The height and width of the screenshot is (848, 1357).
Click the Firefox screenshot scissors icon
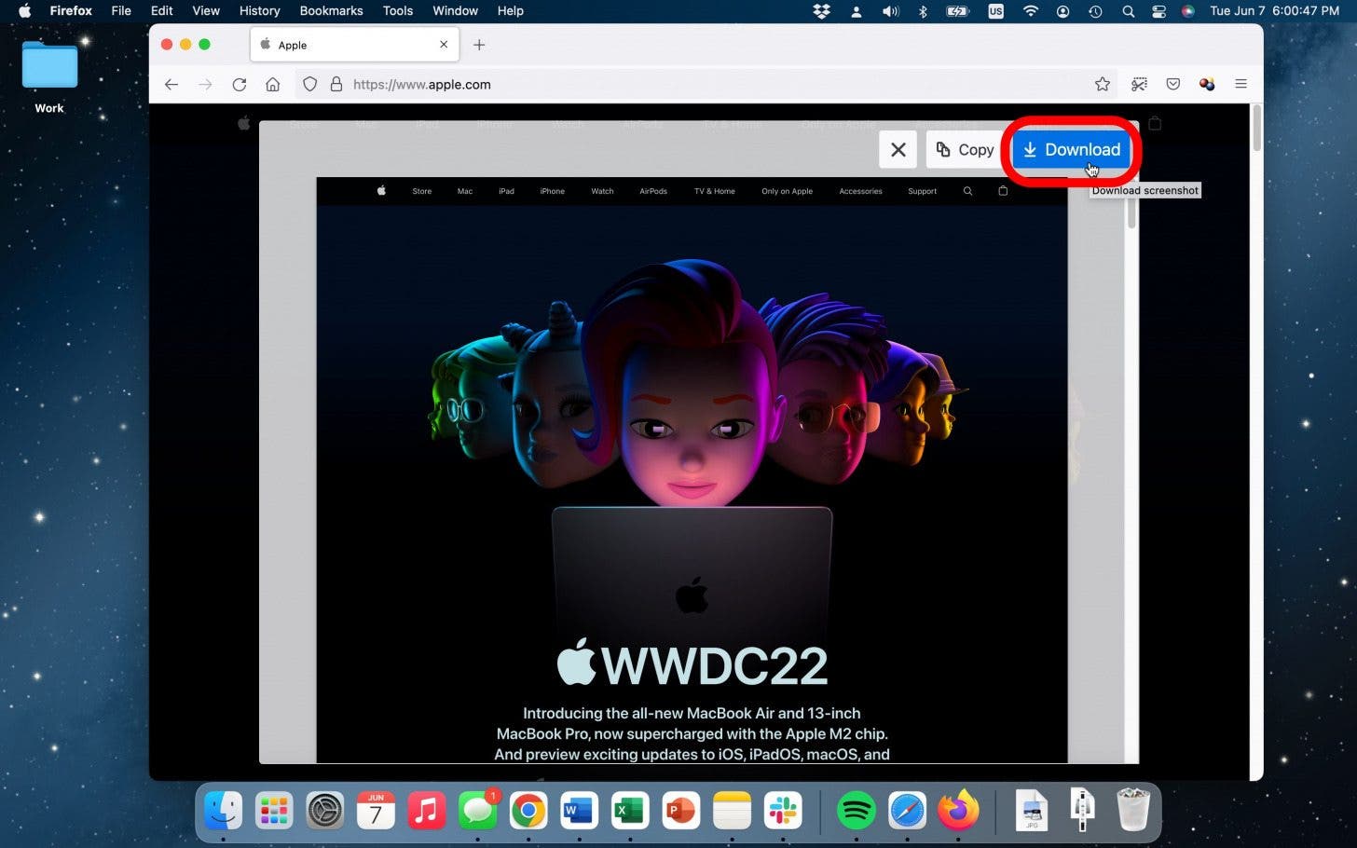pyautogui.click(x=1139, y=85)
